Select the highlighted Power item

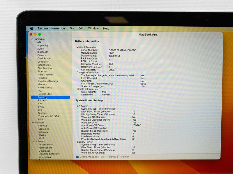(x=50, y=97)
